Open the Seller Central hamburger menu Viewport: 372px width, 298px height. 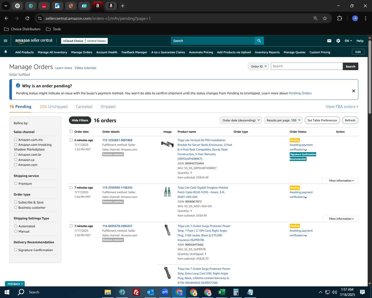tap(5, 41)
